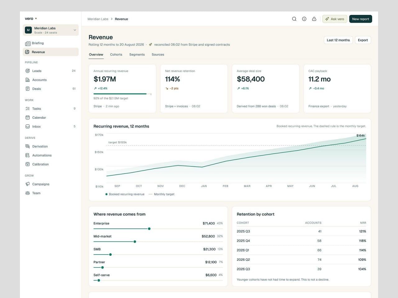398x298 pixels.
Task: Click the info circle icon
Action: 304,19
